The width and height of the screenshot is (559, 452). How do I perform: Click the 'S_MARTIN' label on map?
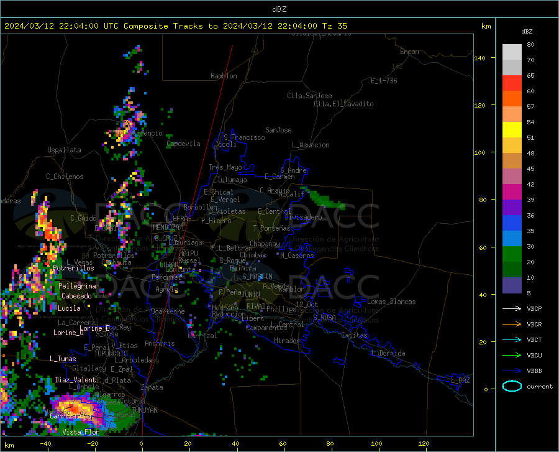[257, 277]
